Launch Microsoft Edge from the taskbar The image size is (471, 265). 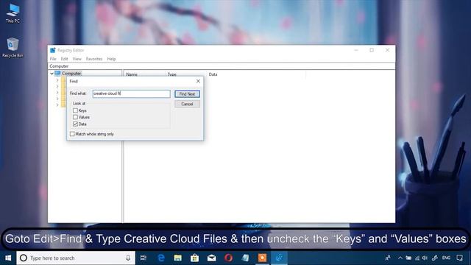click(x=161, y=258)
